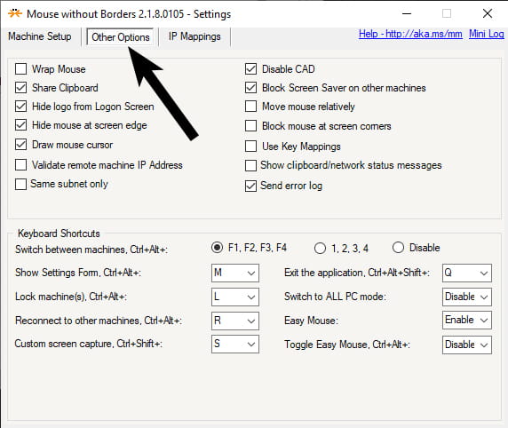The height and width of the screenshot is (428, 508).
Task: Open the Help aka.ms/mm link
Action: (410, 34)
